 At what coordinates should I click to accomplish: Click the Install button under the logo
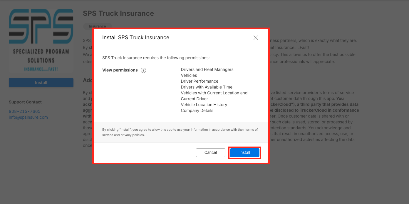pos(41,83)
